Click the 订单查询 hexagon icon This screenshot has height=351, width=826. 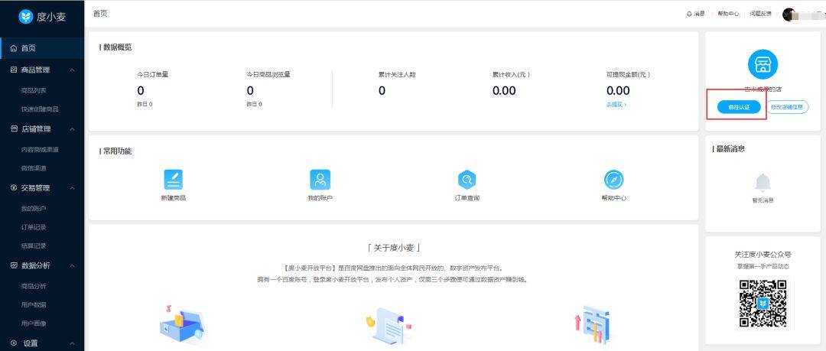[467, 180]
